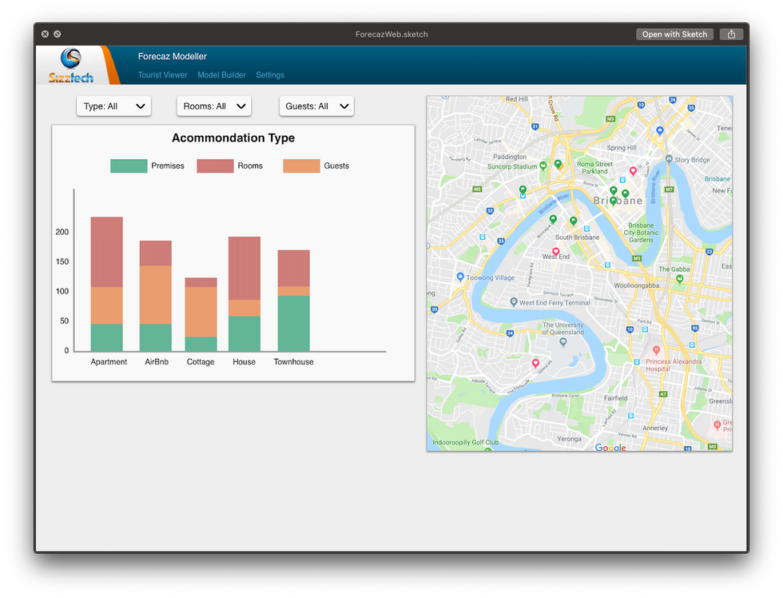Click the Townhouse bar in chart

tap(294, 301)
